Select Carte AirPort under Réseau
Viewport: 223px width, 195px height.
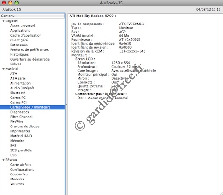click(21, 165)
